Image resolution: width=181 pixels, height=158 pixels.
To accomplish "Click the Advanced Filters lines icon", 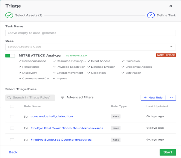I will [x=62, y=97].
